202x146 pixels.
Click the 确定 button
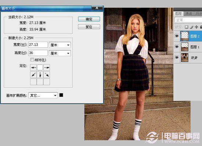click(89, 19)
